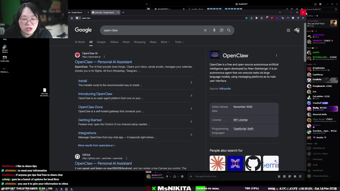Open the Discord apps launcher icon
This screenshot has height=191, width=340.
300,176
